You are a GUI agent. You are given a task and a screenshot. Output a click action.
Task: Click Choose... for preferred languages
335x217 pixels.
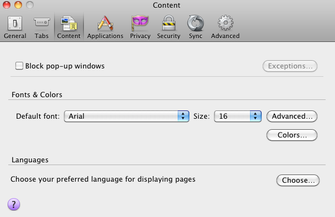point(298,180)
